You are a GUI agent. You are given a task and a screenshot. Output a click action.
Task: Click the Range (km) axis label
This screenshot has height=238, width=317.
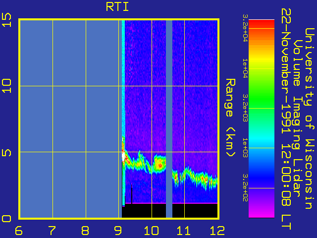pos(230,118)
